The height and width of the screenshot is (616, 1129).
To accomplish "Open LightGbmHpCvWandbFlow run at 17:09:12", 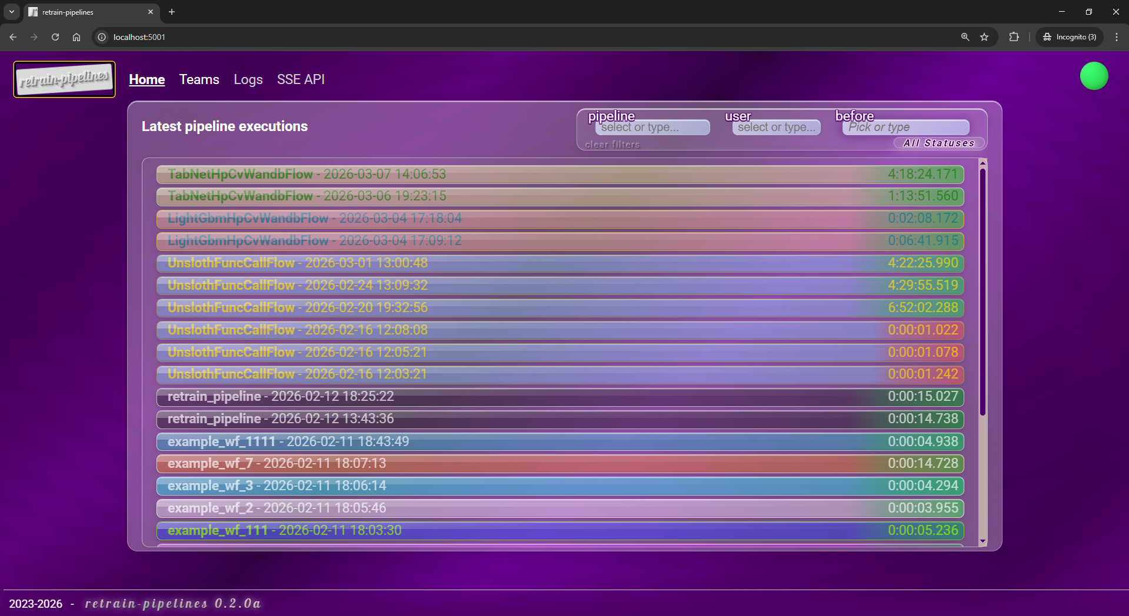I will point(560,241).
